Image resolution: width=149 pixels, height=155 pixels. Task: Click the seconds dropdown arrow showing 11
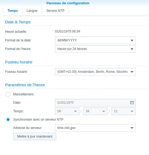[x=132, y=111]
